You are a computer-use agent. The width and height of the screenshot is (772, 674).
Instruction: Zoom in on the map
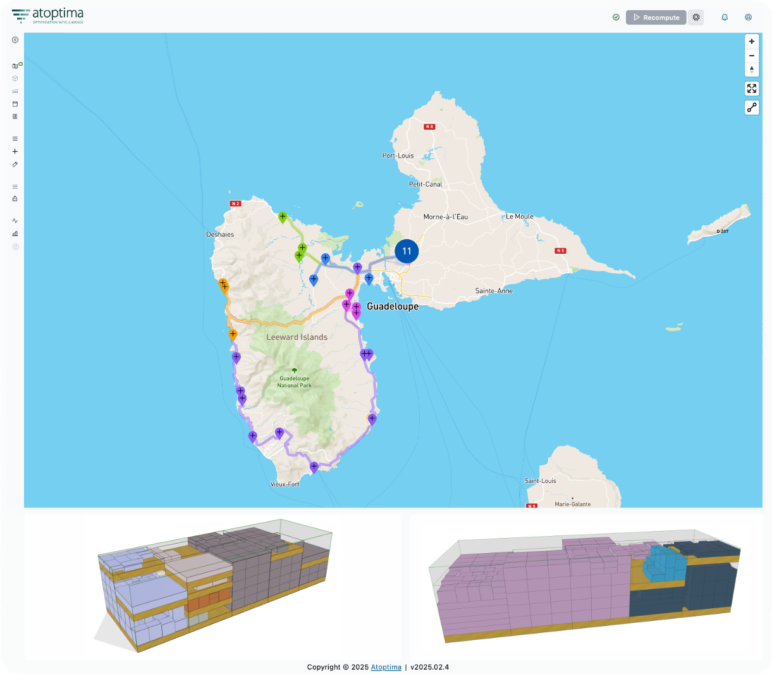[x=752, y=42]
